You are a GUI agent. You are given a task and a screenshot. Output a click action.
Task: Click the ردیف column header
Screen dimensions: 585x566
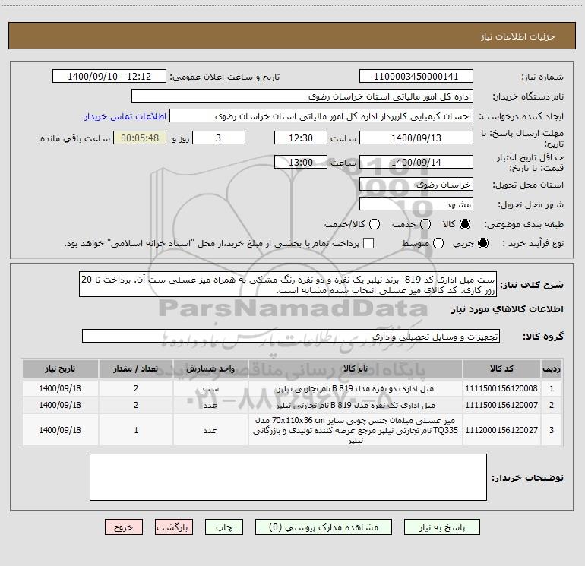[x=552, y=368]
